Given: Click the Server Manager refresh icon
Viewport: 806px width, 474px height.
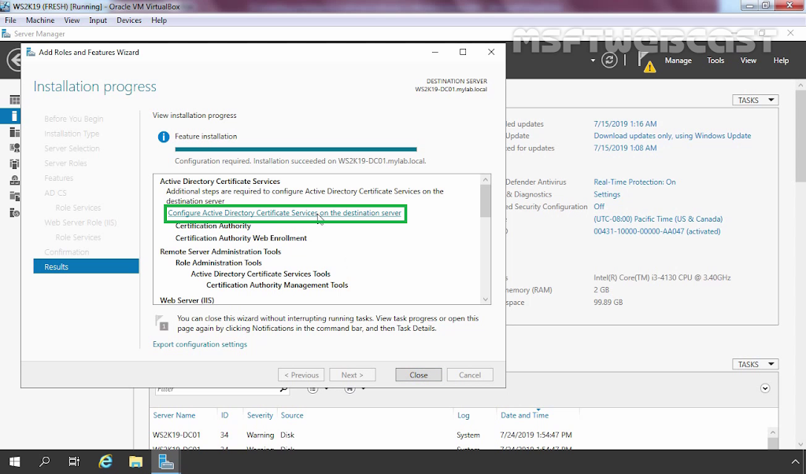Looking at the screenshot, I should click(609, 60).
